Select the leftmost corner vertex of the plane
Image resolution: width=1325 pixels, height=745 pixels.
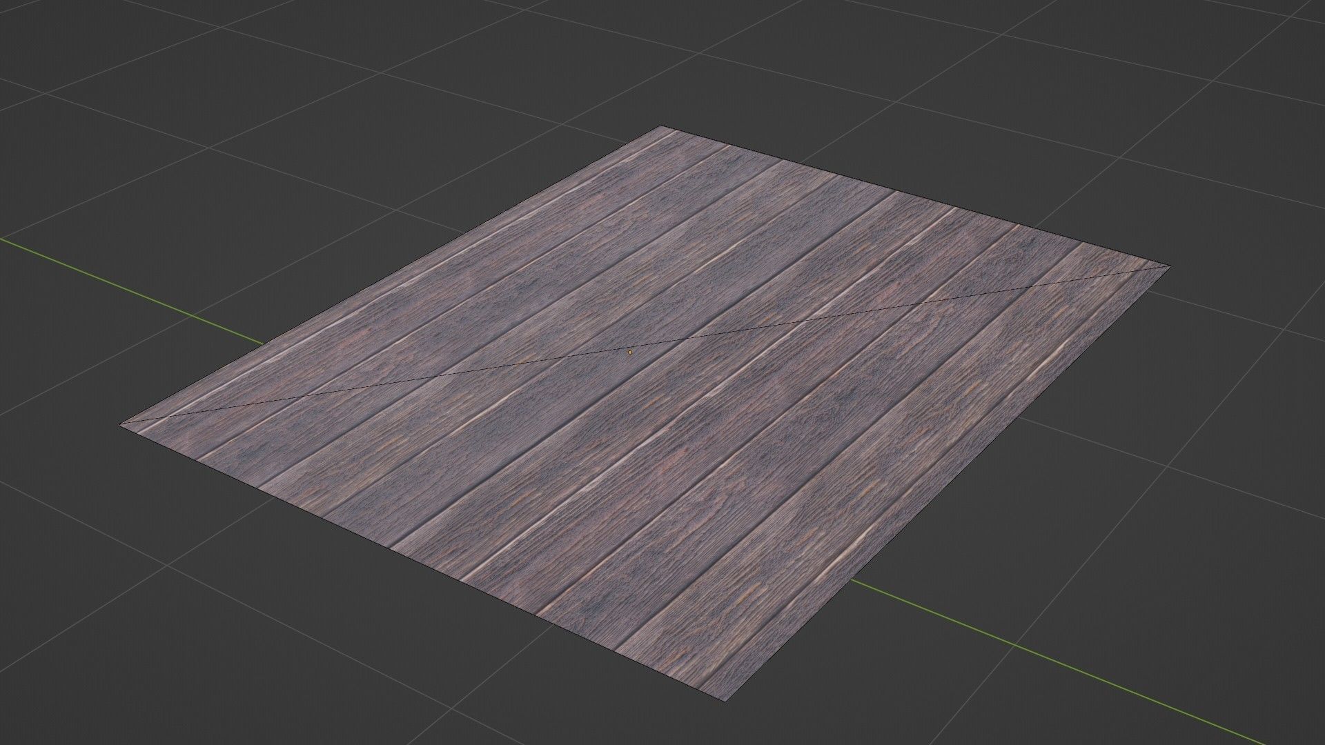[121, 424]
